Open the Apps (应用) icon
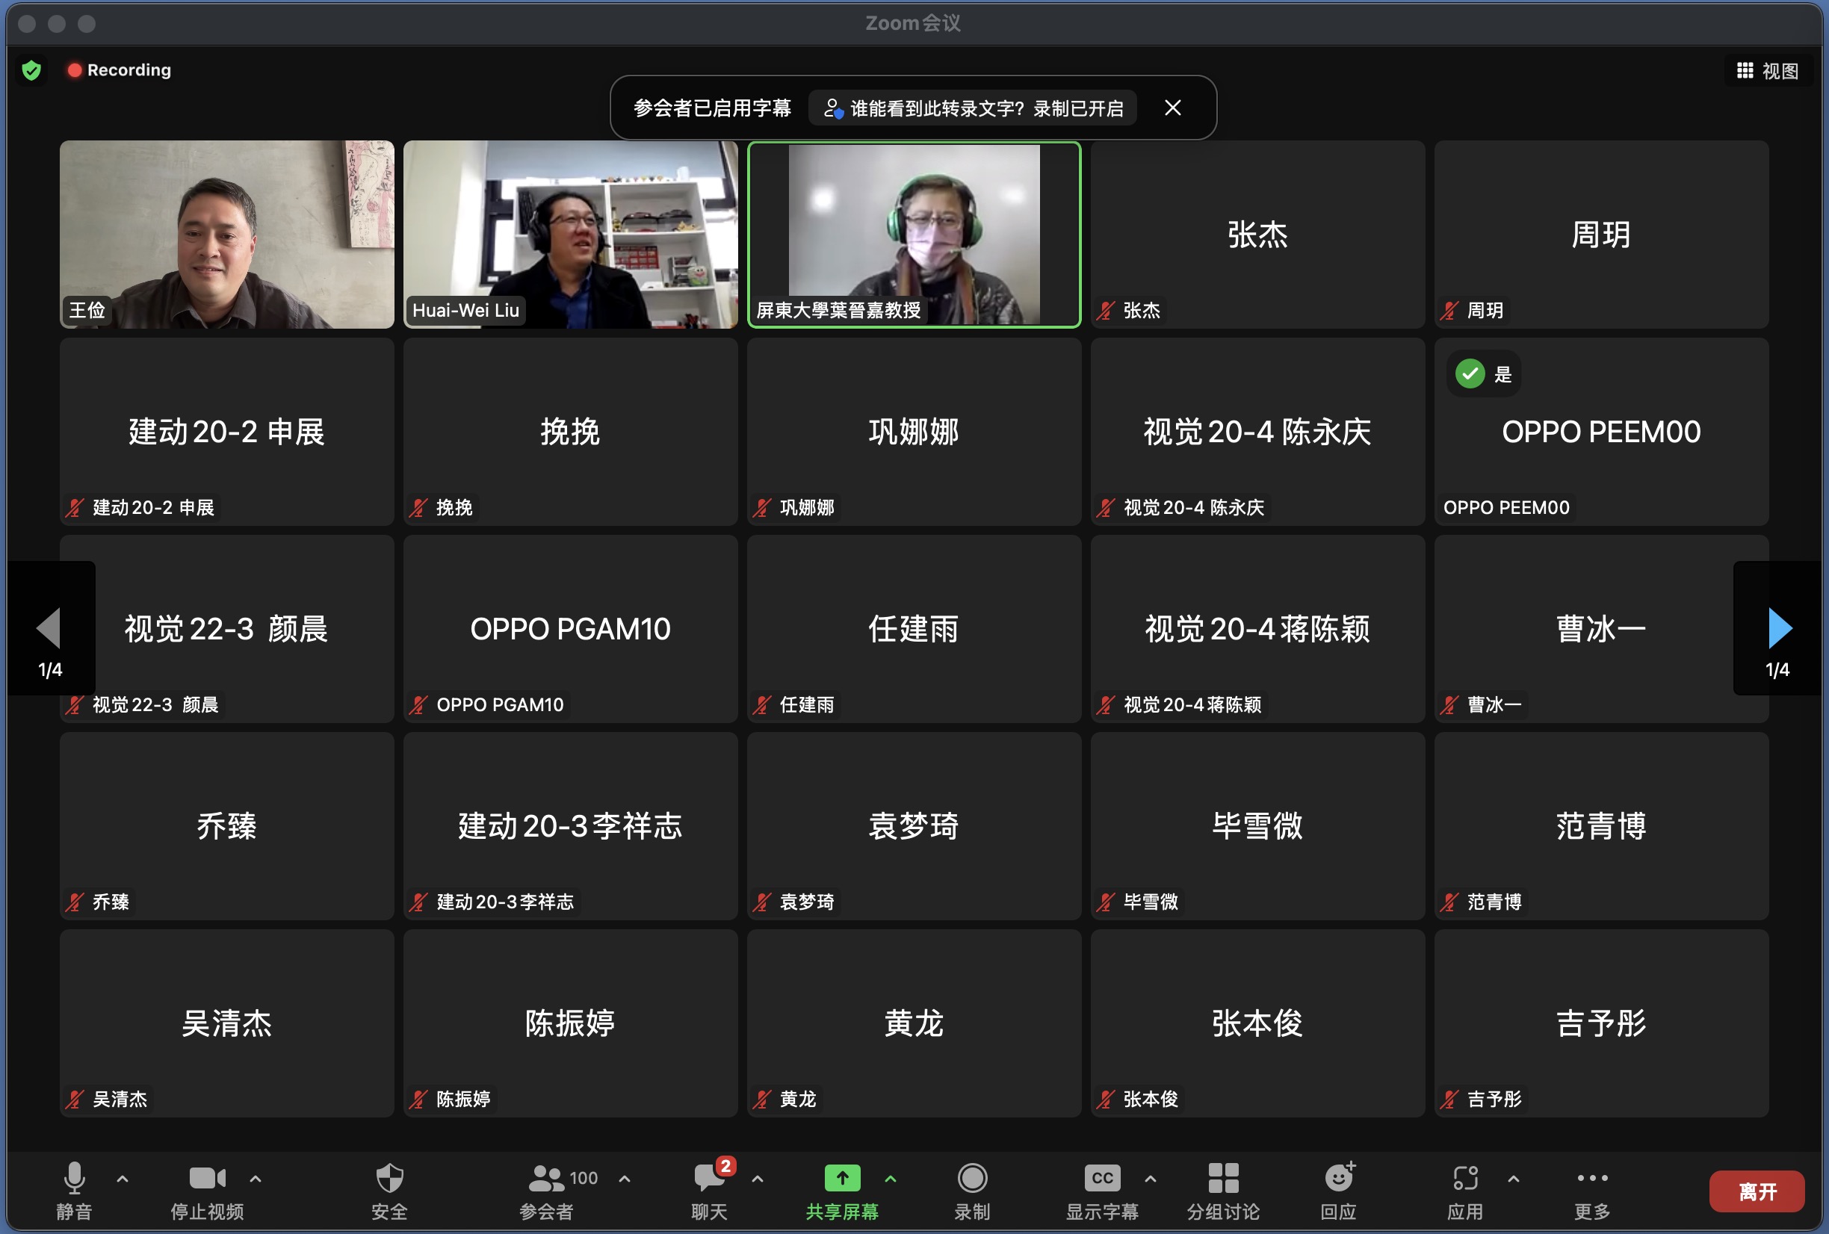 pyautogui.click(x=1464, y=1179)
